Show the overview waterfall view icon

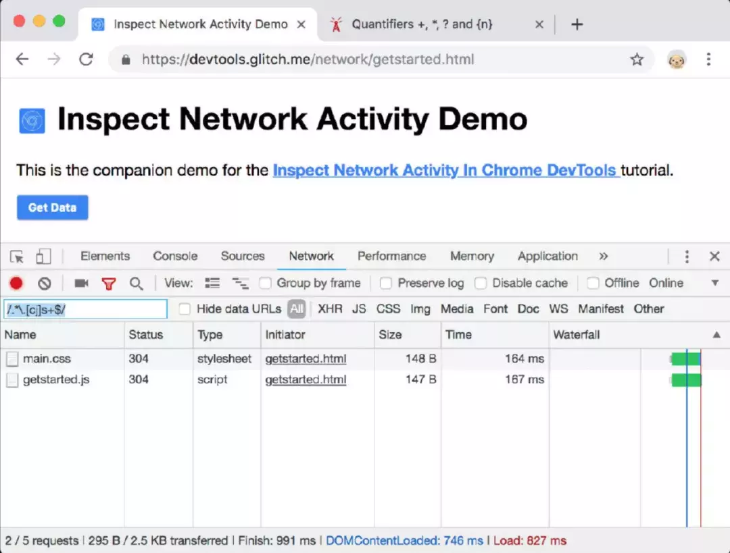[240, 283]
